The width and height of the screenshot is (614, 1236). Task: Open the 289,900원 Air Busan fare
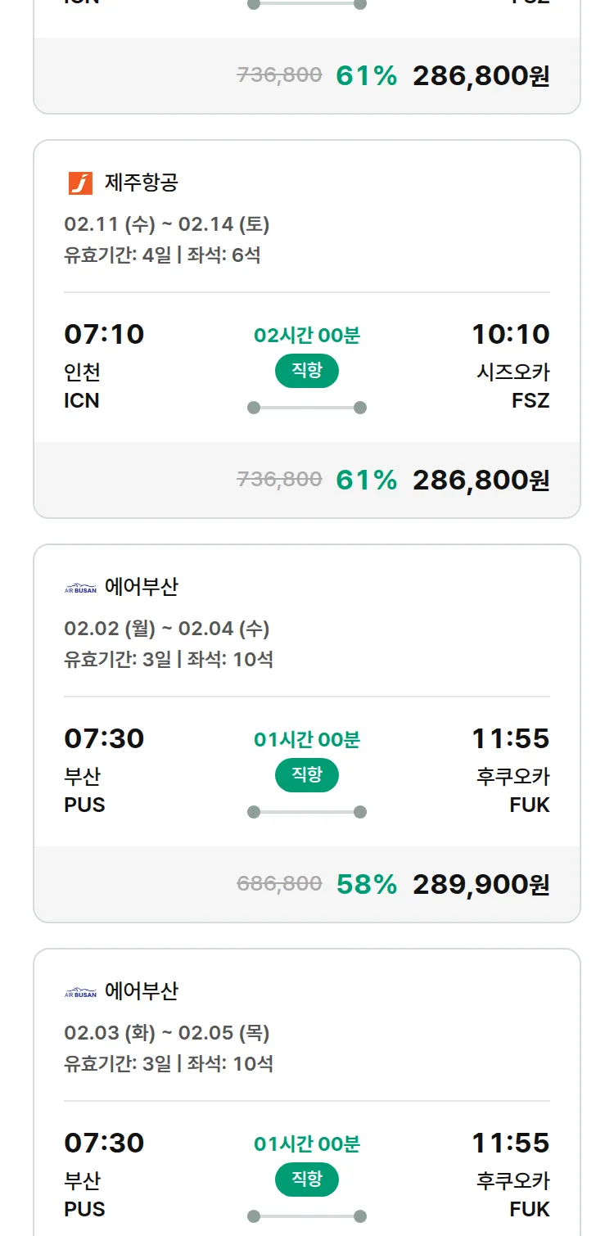pos(481,884)
